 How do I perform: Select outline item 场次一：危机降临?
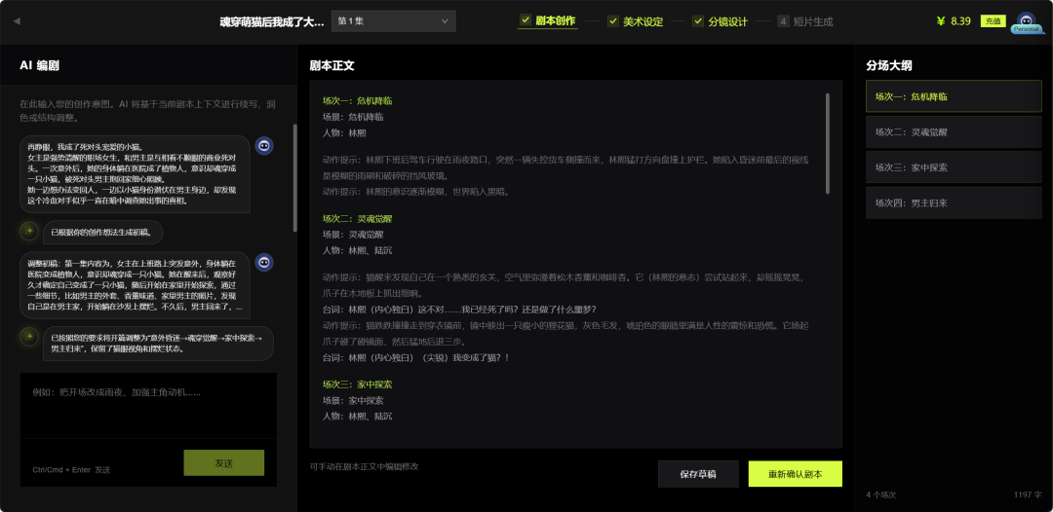[954, 96]
